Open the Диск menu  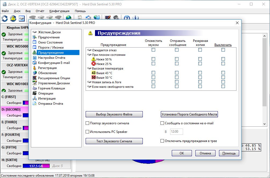(x=17, y=11)
